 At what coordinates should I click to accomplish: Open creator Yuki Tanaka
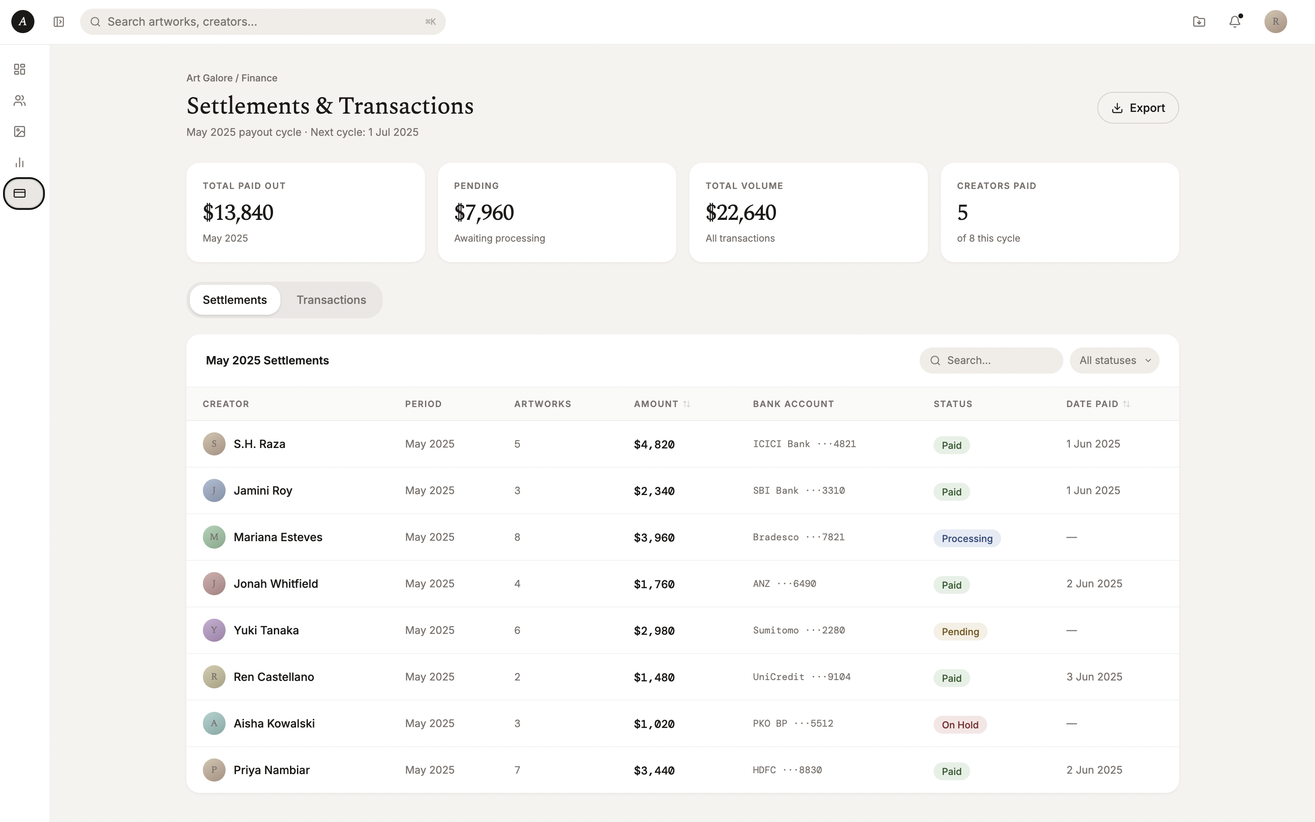tap(266, 630)
